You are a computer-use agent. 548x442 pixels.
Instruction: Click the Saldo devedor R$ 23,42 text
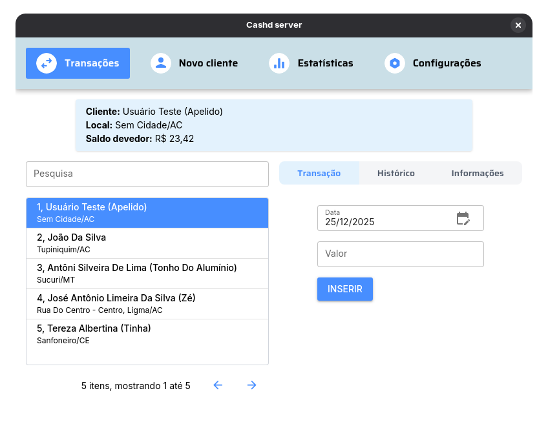140,139
